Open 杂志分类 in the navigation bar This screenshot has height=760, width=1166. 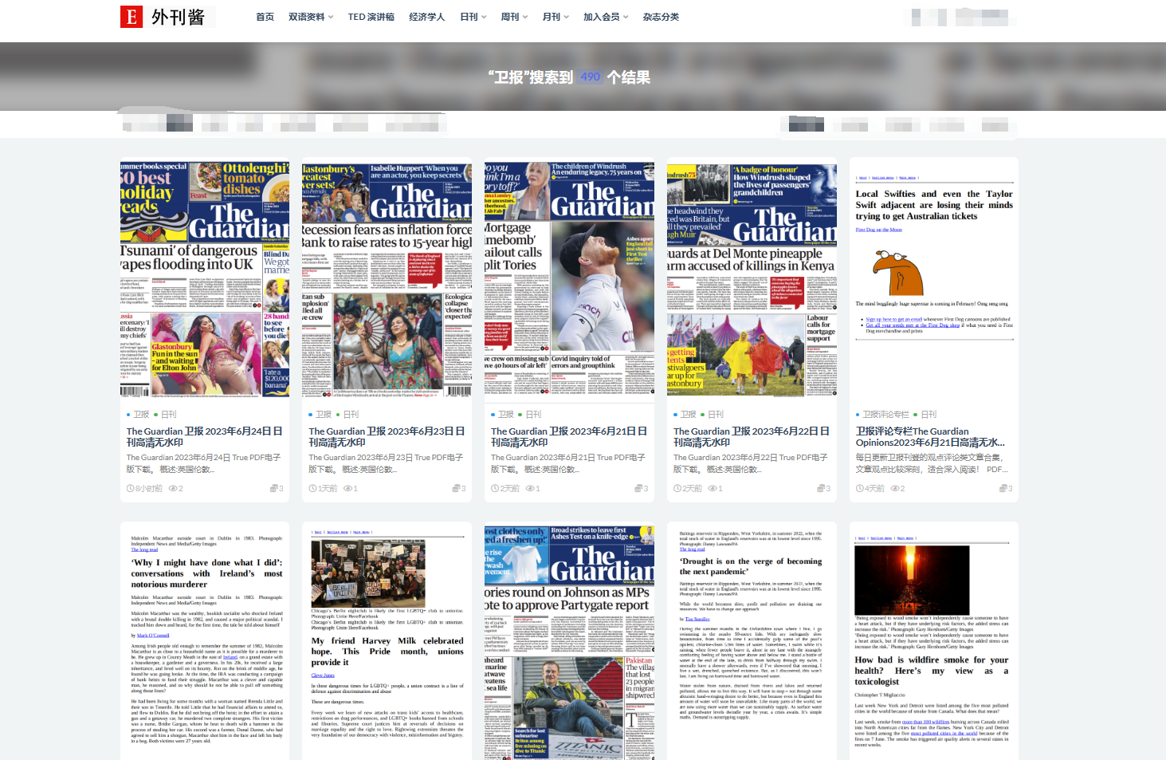662,17
